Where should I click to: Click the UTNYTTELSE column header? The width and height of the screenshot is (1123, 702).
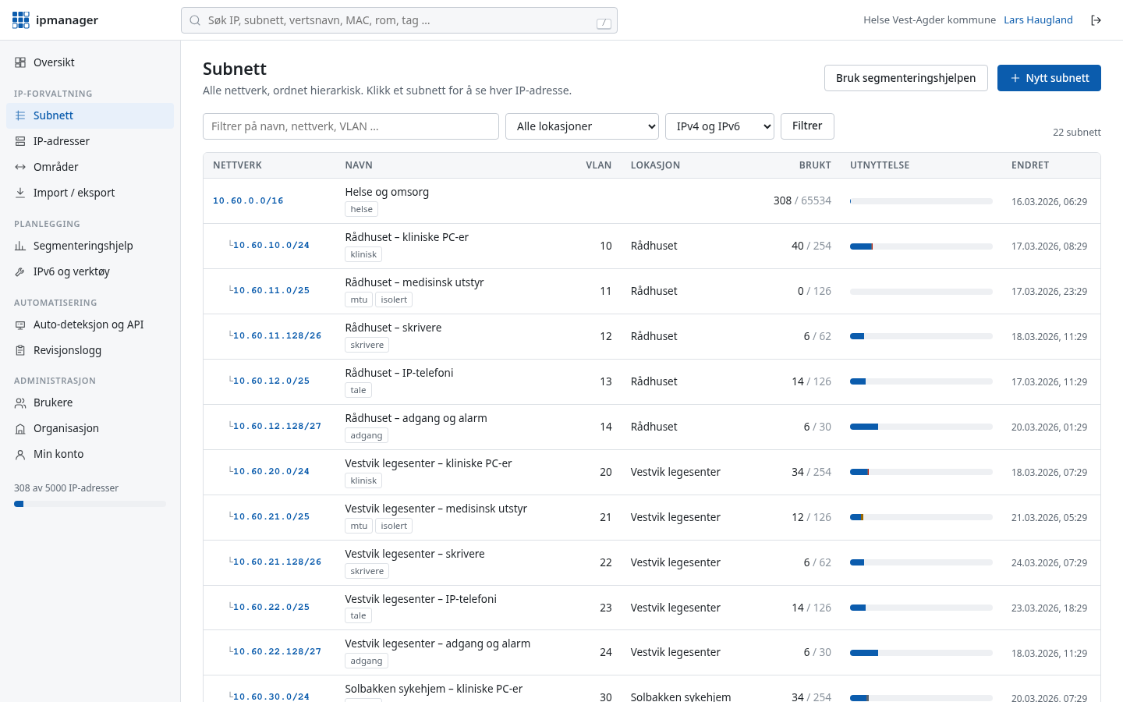pyautogui.click(x=880, y=165)
